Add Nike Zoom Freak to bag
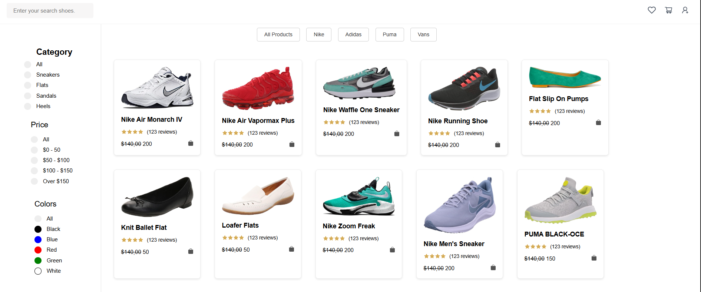This screenshot has height=292, width=701. [x=392, y=250]
